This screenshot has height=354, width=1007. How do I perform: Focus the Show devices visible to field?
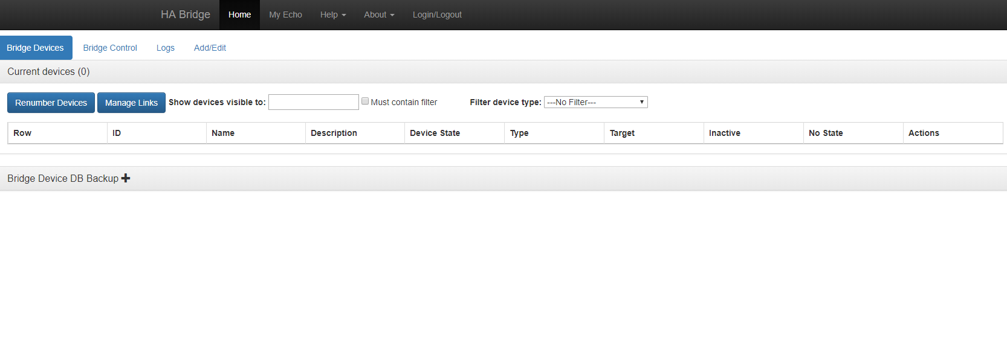pyautogui.click(x=314, y=102)
